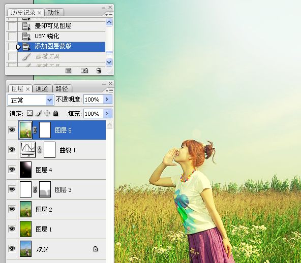This screenshot has height=263, width=301.
Task: Open the 填充 fill slider arrow
Action: coord(107,114)
